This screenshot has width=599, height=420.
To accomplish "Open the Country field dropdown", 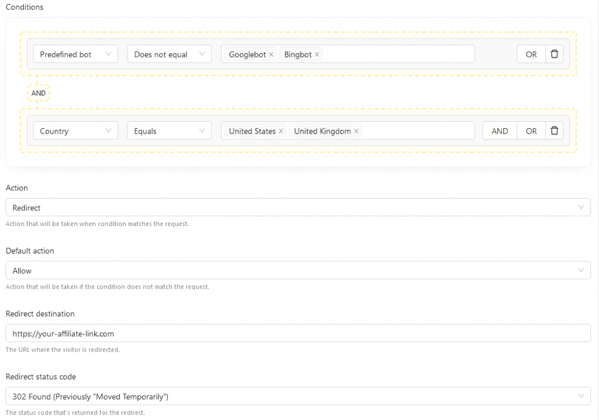I will point(75,131).
